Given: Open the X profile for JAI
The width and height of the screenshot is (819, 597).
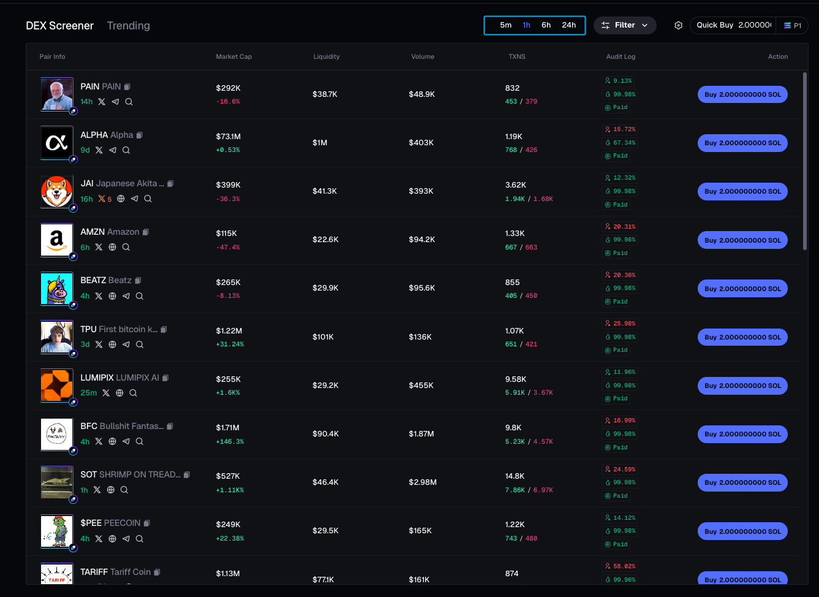Looking at the screenshot, I should [102, 199].
